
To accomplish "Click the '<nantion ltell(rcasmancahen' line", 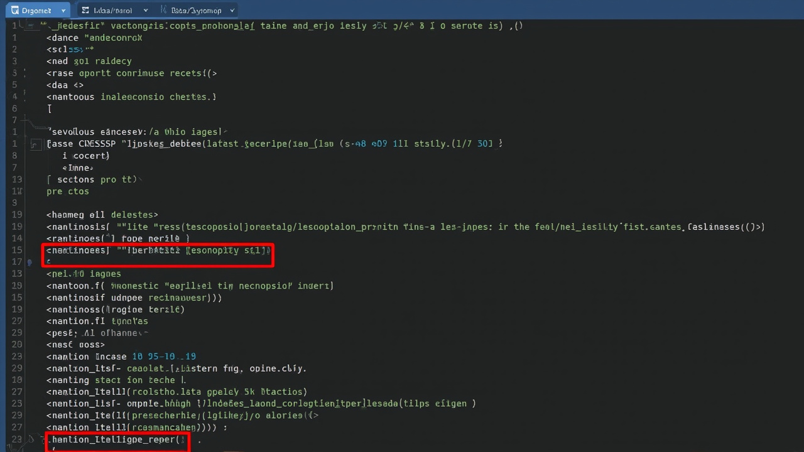I will (x=136, y=428).
